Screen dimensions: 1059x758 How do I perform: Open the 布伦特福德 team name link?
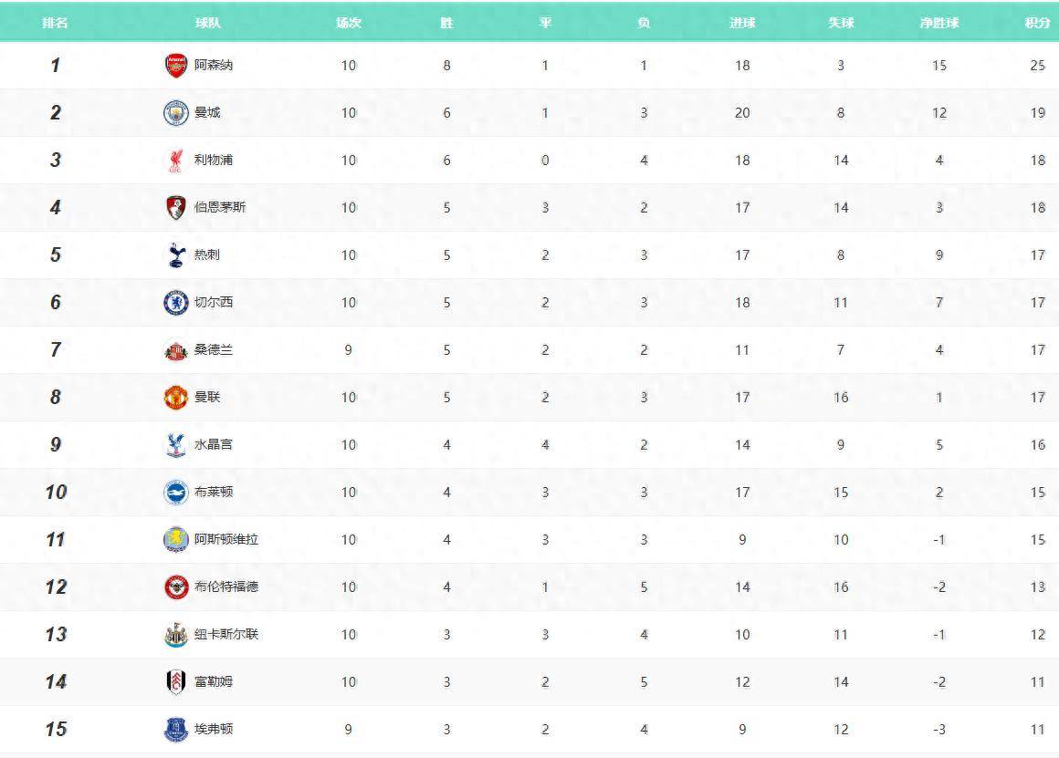tap(226, 587)
